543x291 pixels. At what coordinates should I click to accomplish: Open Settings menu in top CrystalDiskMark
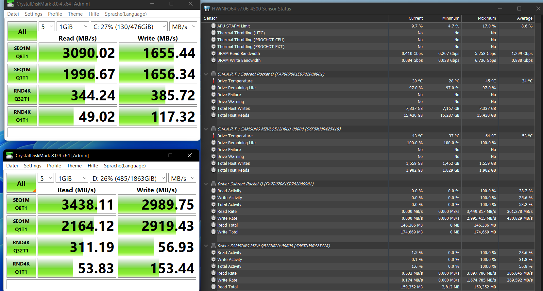(x=33, y=14)
